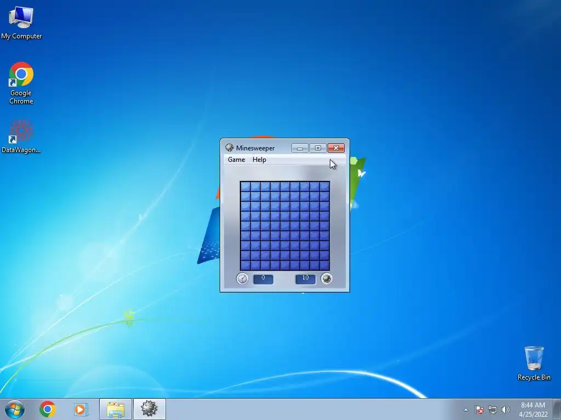Launch Chrome from the taskbar
Image resolution: width=561 pixels, height=420 pixels.
point(48,409)
